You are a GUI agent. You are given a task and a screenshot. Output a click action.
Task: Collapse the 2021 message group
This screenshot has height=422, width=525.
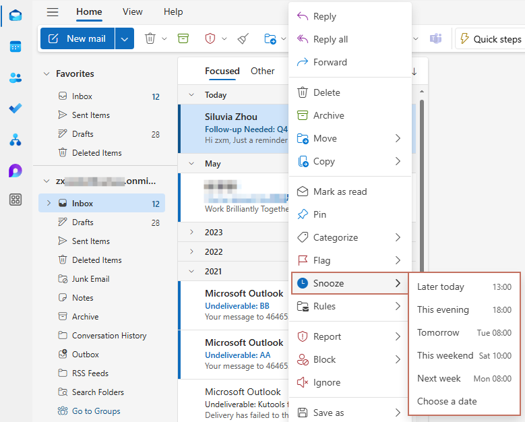(191, 271)
